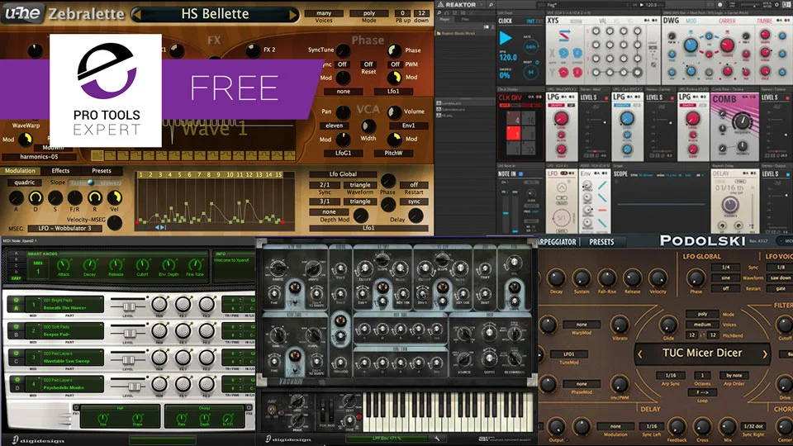Viewport: 793px width, 446px height.
Task: Click the Xpand2 Fine Tune smart knob
Action: (x=195, y=264)
